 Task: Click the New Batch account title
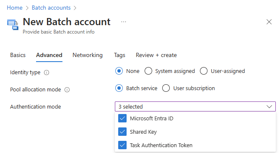point(67,22)
